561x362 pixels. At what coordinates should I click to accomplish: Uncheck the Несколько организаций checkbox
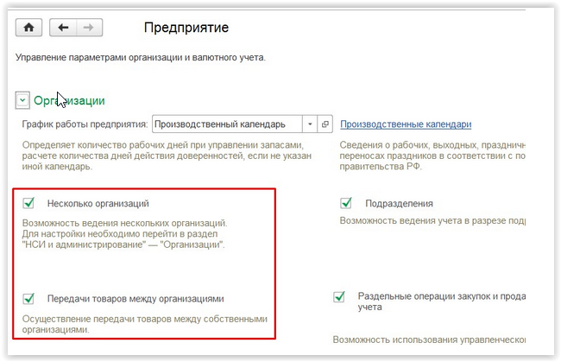click(x=28, y=203)
